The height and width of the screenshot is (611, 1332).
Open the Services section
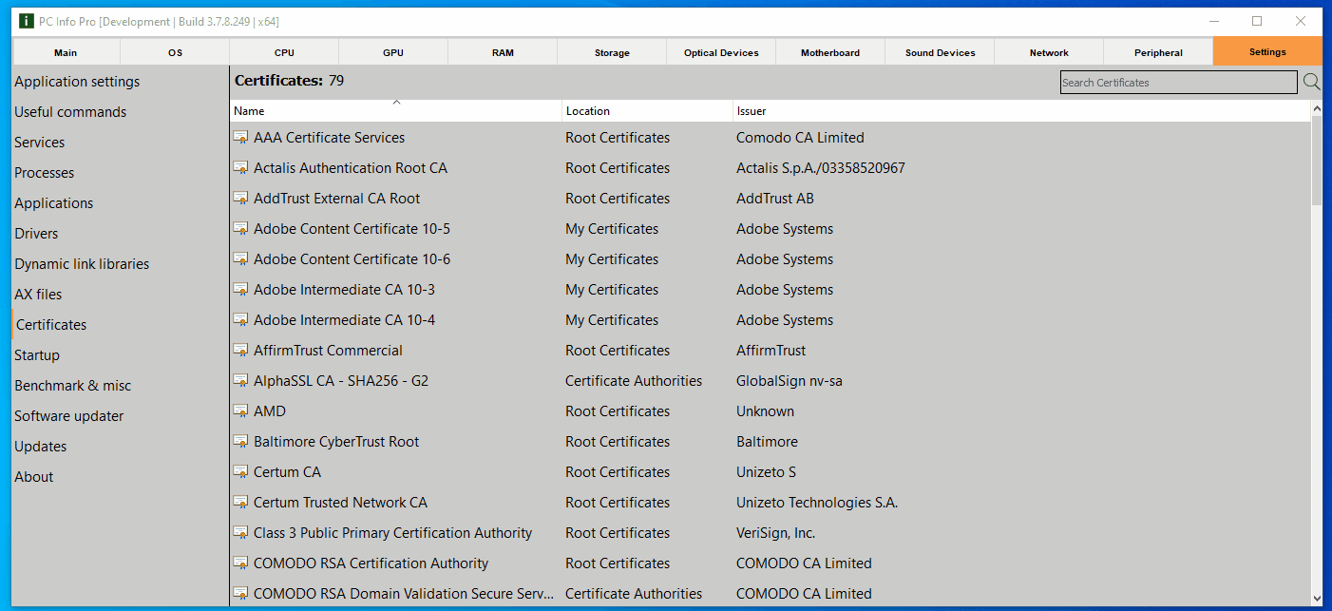40,143
